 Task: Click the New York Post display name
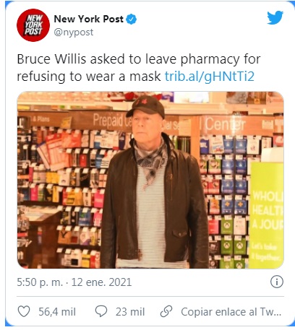pos(88,19)
